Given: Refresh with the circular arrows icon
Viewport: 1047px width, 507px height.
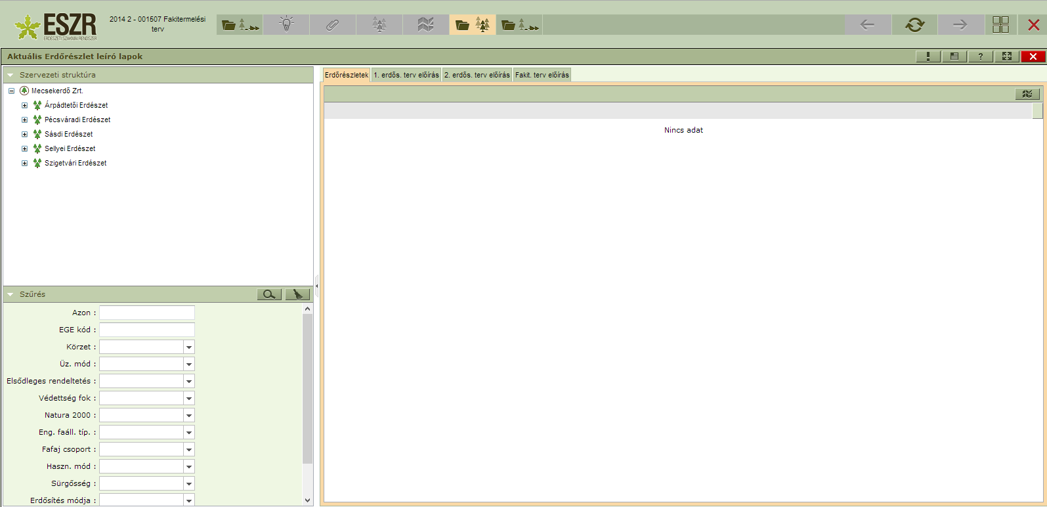Looking at the screenshot, I should pyautogui.click(x=914, y=25).
